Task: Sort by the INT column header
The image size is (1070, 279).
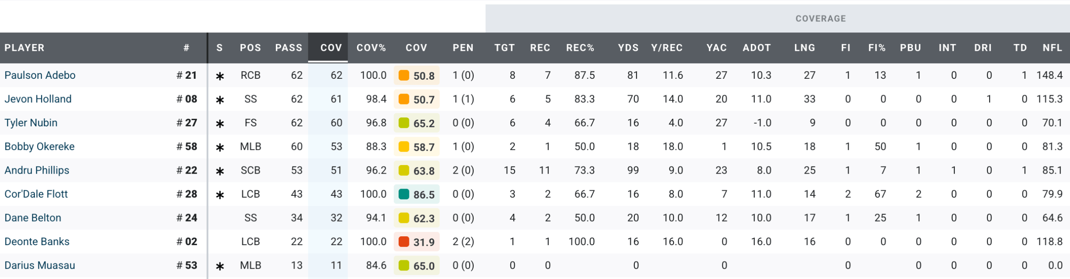Action: (947, 48)
